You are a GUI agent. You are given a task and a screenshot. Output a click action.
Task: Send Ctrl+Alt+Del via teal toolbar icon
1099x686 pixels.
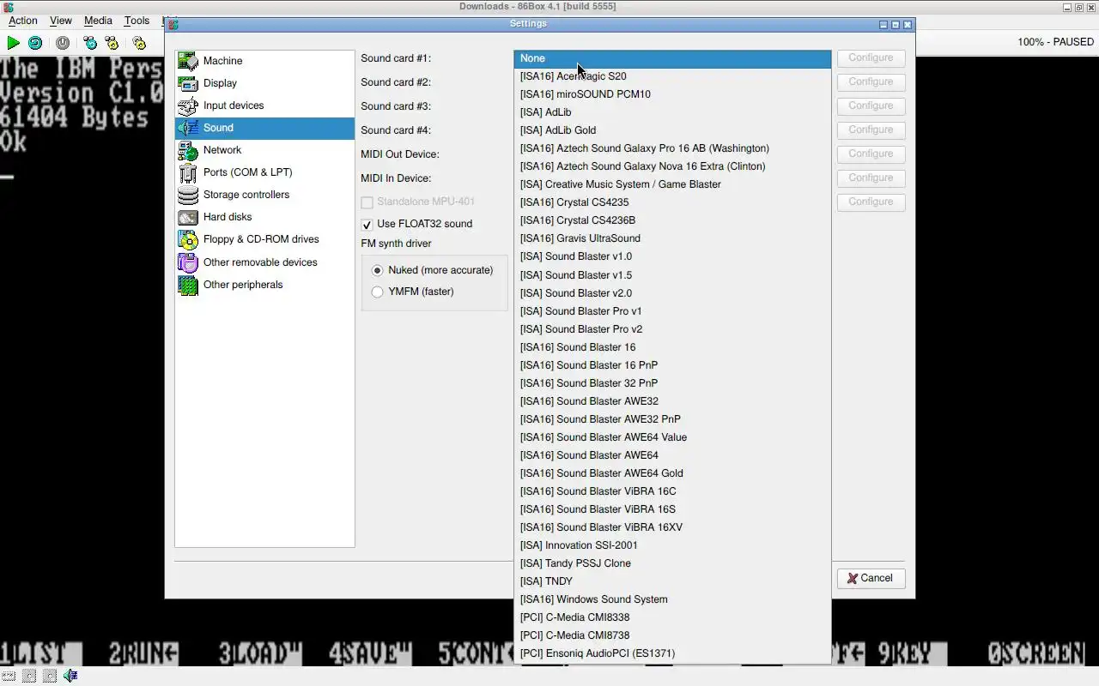click(90, 42)
